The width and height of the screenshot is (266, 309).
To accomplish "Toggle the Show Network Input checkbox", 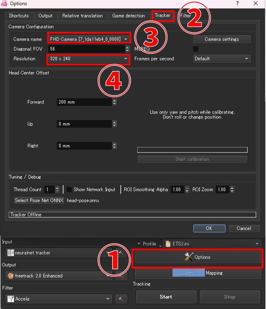I will [x=69, y=190].
